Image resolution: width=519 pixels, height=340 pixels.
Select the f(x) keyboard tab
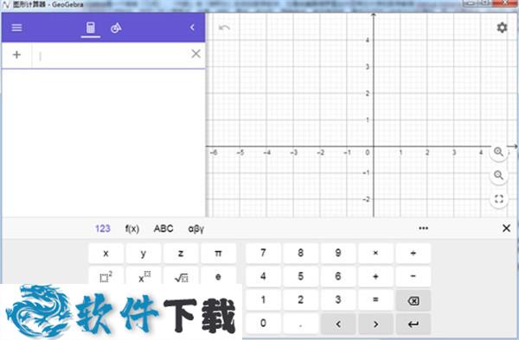click(132, 229)
